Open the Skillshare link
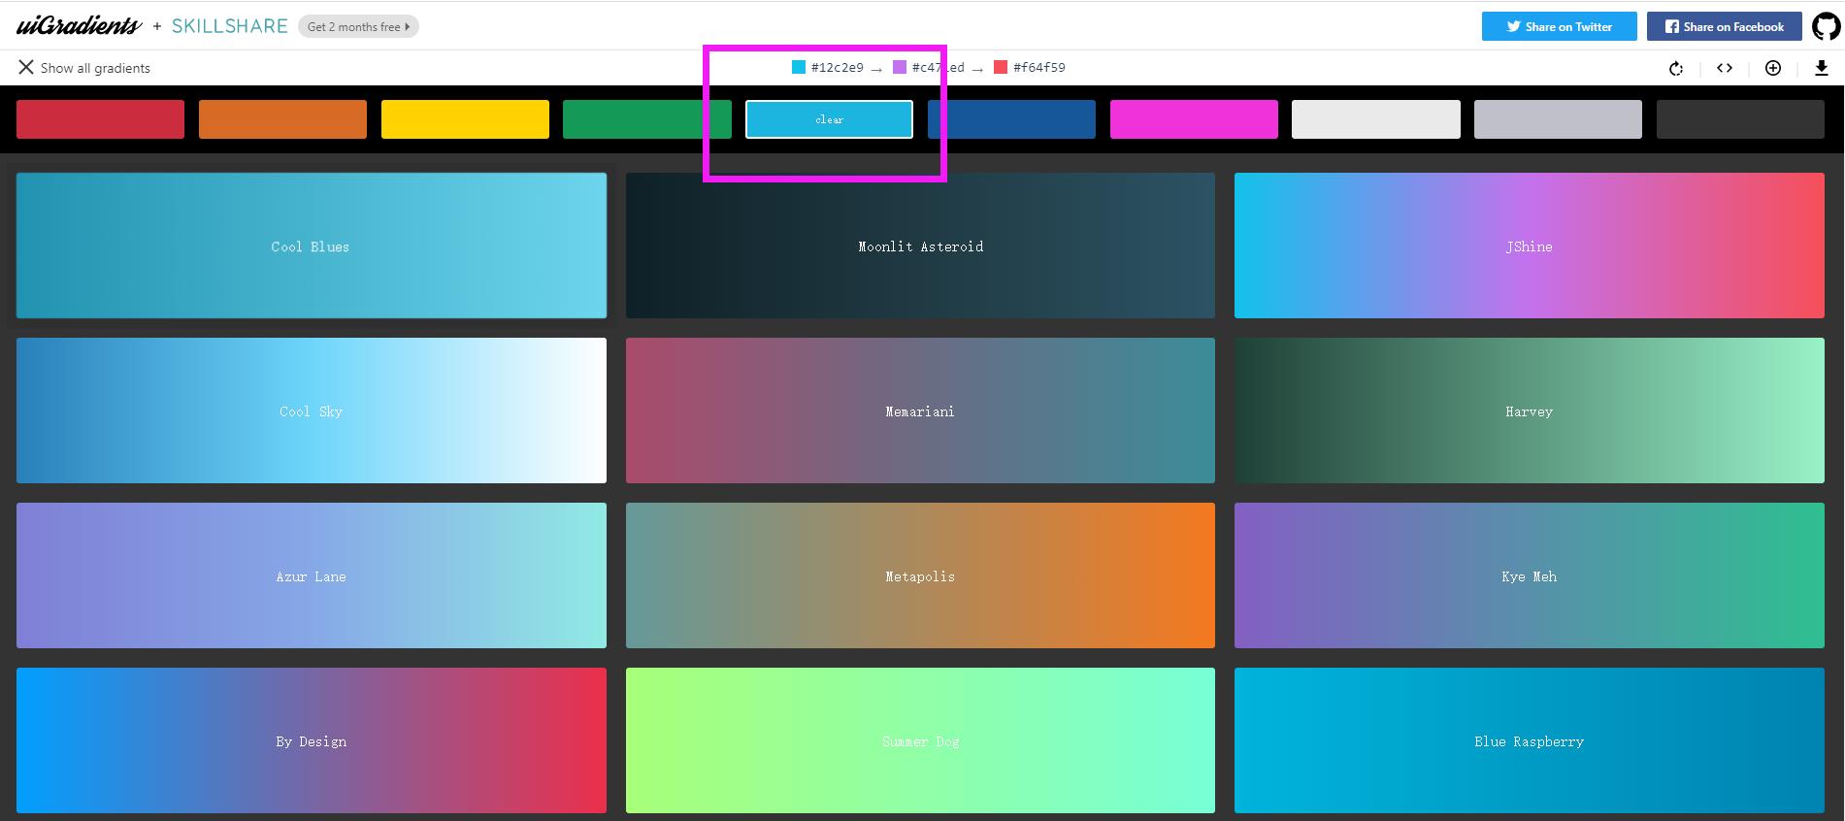Viewport: 1845px width, 821px height. click(230, 26)
